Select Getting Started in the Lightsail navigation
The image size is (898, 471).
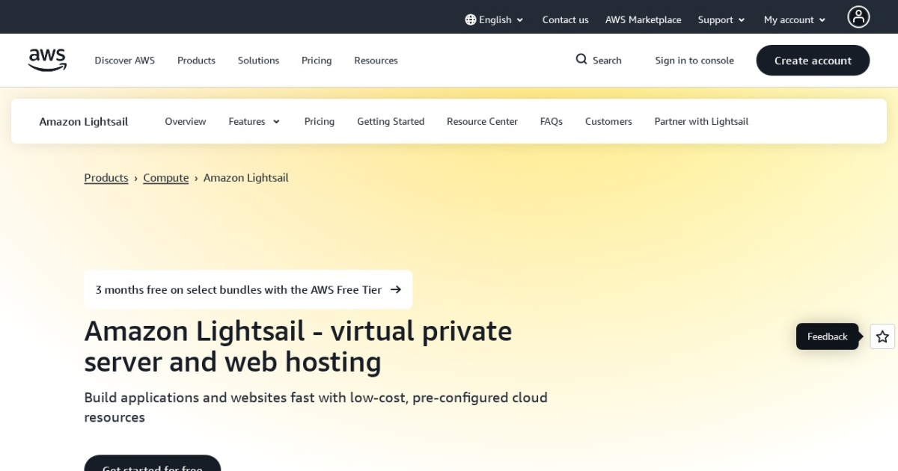click(391, 121)
